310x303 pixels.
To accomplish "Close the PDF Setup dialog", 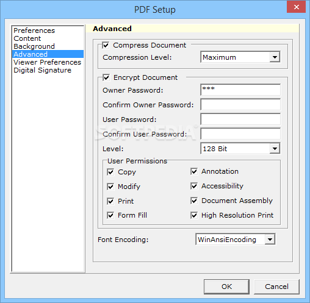I will tap(296, 7).
